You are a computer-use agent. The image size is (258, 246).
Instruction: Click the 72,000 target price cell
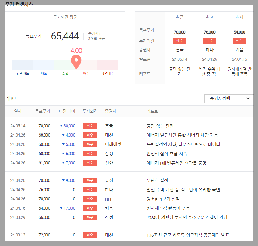[44, 235]
